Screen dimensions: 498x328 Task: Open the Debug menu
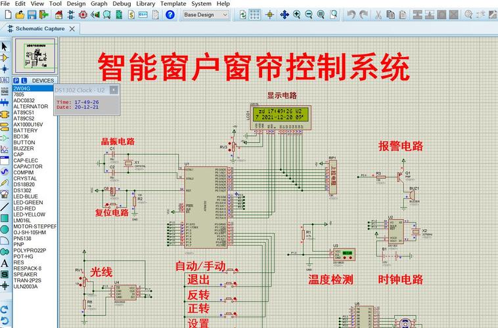pos(122,4)
